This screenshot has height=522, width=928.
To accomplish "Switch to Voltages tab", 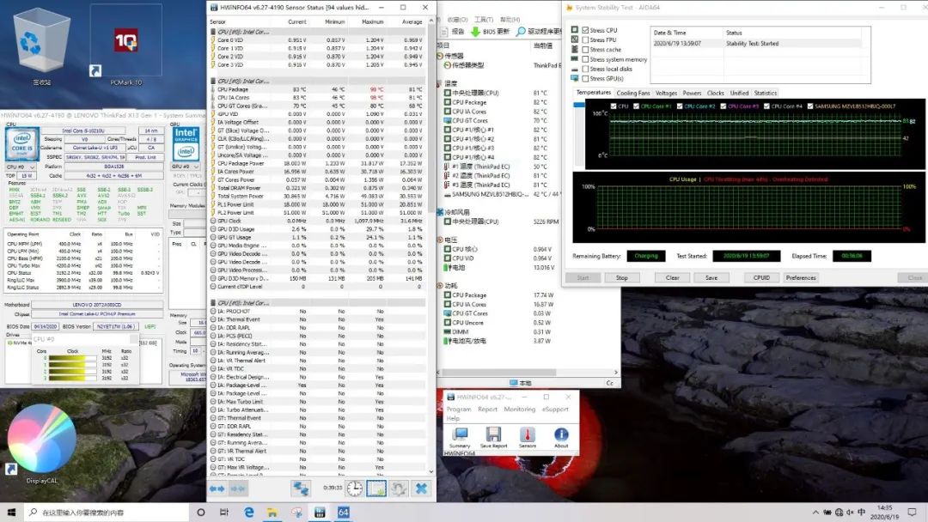I will coord(666,94).
